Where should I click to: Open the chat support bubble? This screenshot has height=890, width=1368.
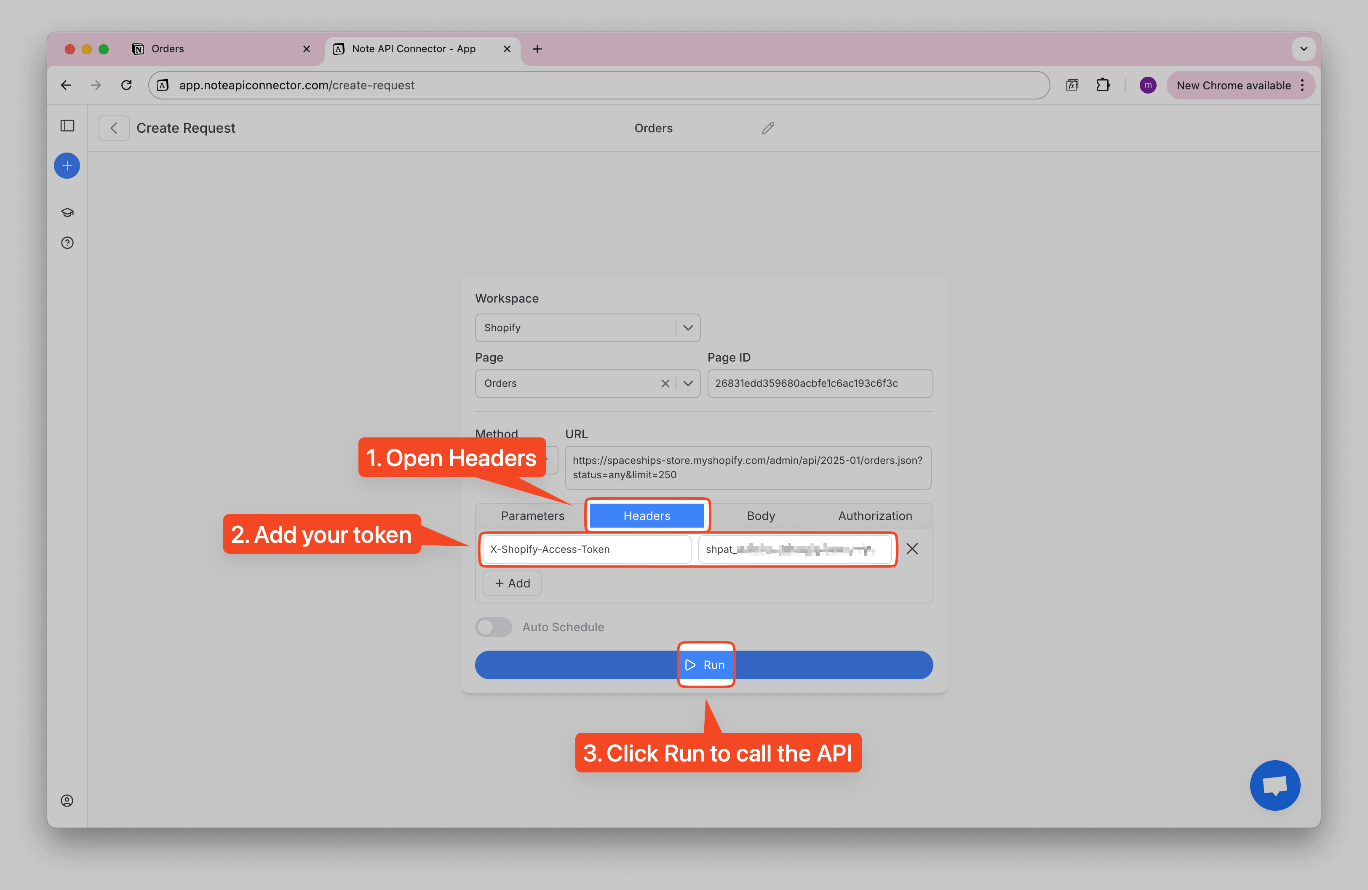[x=1274, y=785]
